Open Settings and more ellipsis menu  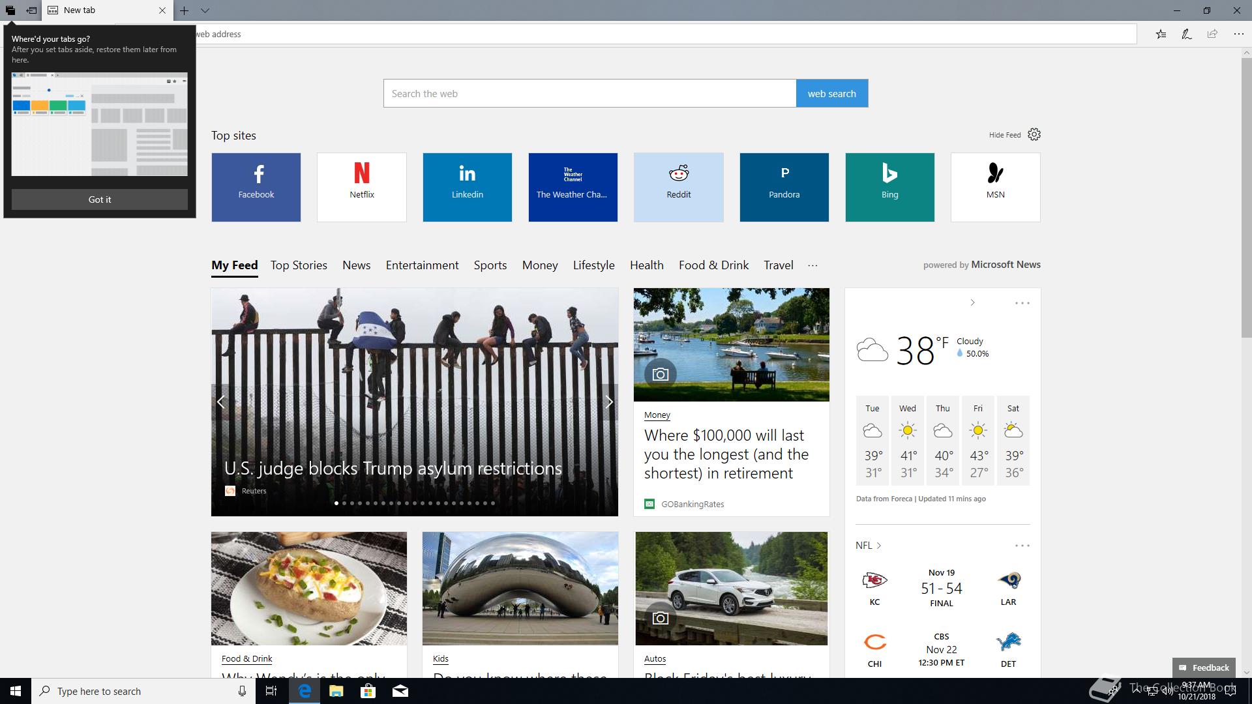[x=1238, y=34]
